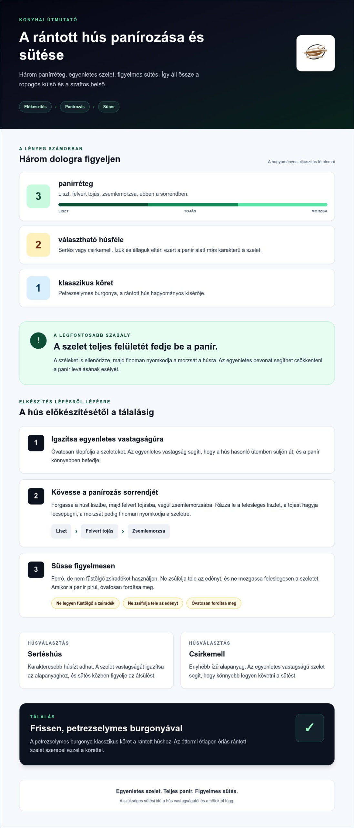Click the dark step 3 number badge
Image resolution: width=354 pixels, height=828 pixels.
[36, 570]
